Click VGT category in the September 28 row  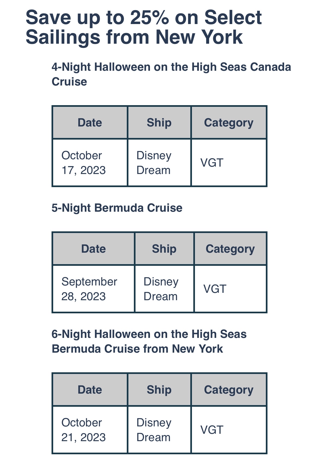[215, 289]
